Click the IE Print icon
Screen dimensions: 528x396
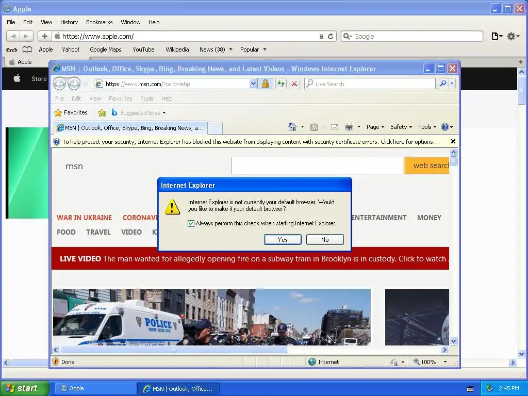point(349,127)
